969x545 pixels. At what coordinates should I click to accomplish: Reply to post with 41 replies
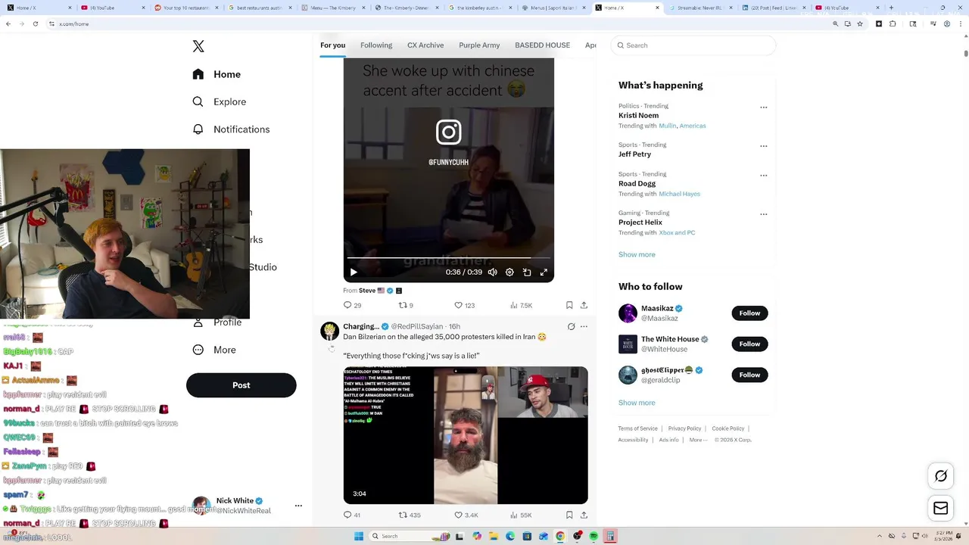point(352,515)
